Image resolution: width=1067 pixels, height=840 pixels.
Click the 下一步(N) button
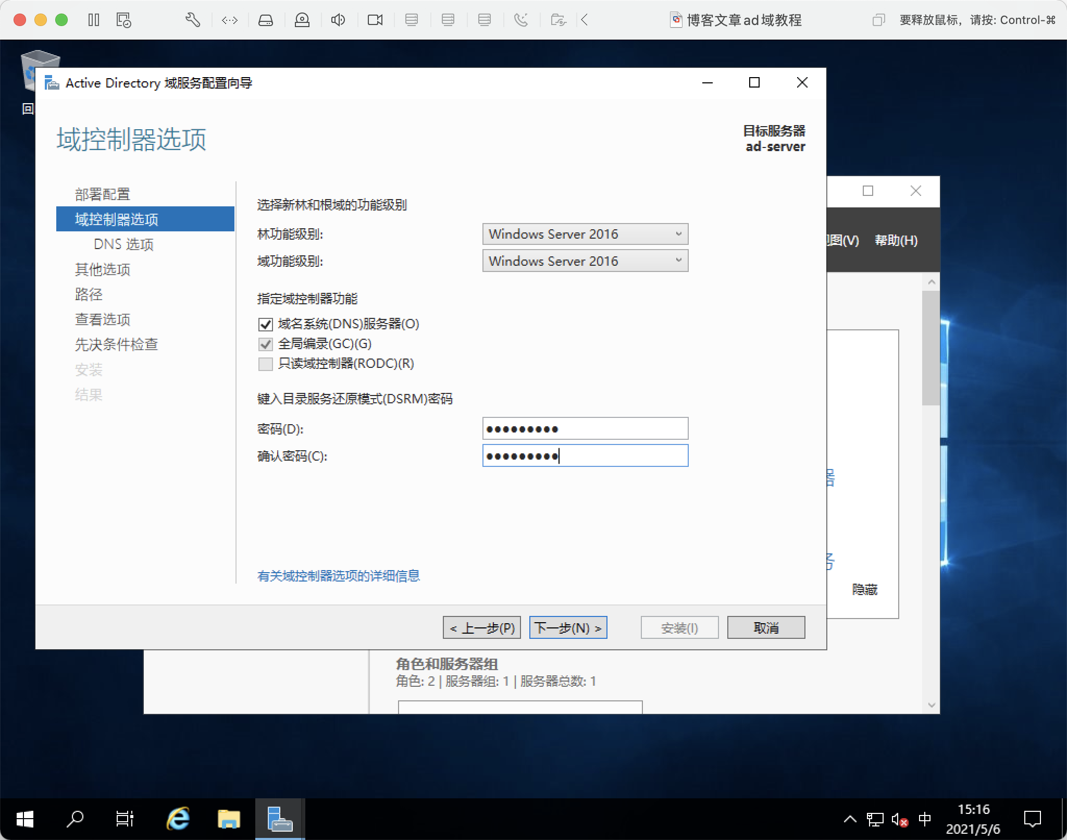(x=568, y=628)
